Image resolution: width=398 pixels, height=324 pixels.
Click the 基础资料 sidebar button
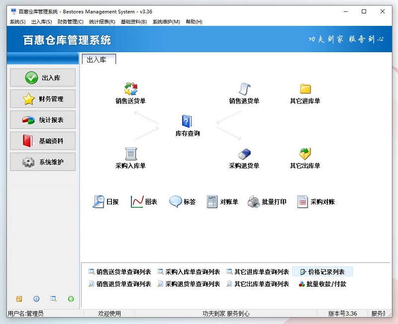pyautogui.click(x=43, y=141)
